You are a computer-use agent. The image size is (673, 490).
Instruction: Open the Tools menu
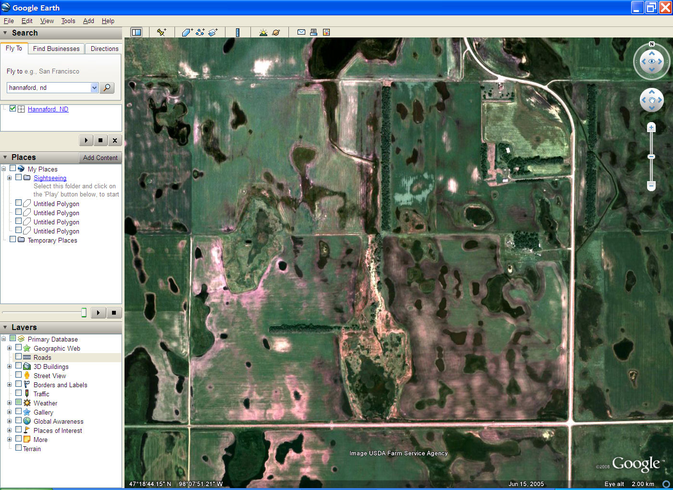coord(68,21)
